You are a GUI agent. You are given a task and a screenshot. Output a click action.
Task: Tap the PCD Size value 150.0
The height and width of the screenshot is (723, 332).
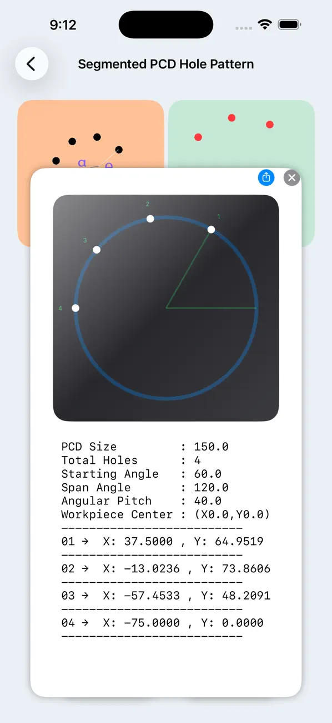click(211, 447)
